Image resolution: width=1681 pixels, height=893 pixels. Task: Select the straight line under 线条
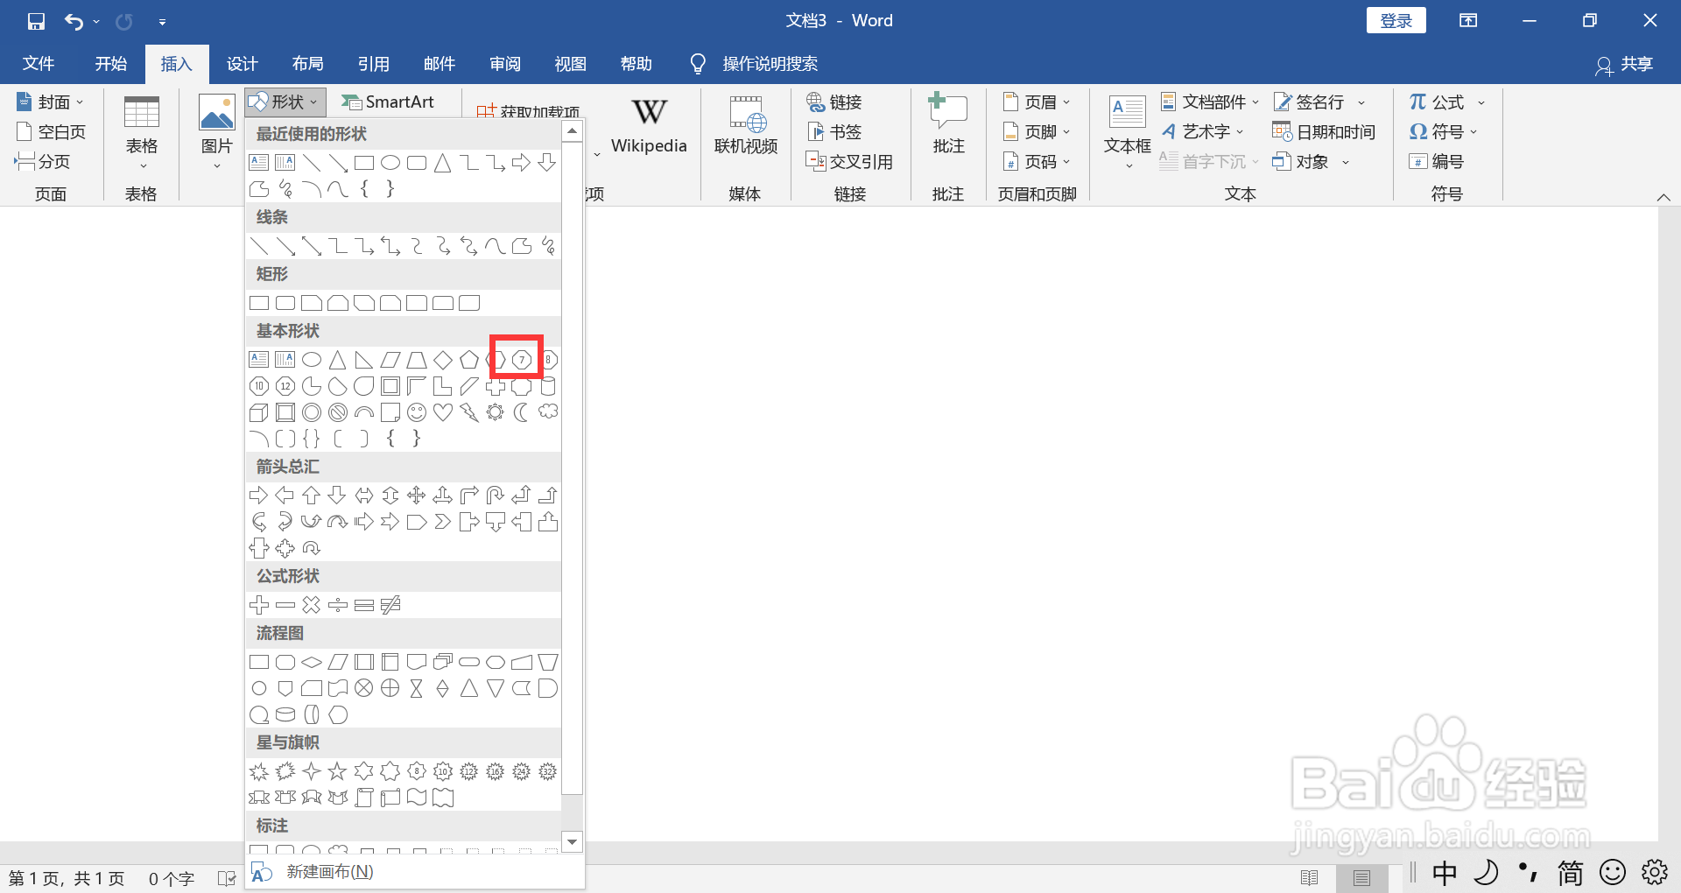259,246
